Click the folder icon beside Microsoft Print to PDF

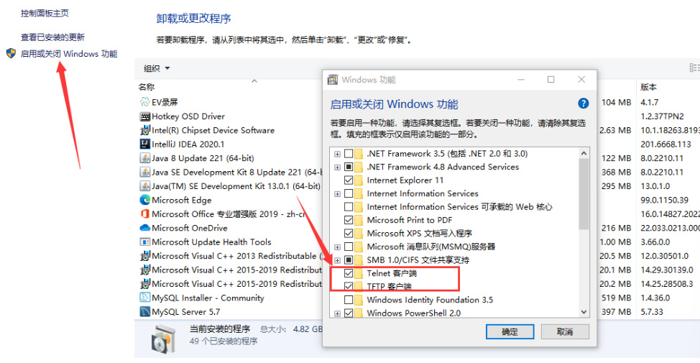[359, 220]
